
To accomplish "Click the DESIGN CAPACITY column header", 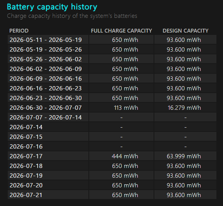I will point(185,31).
